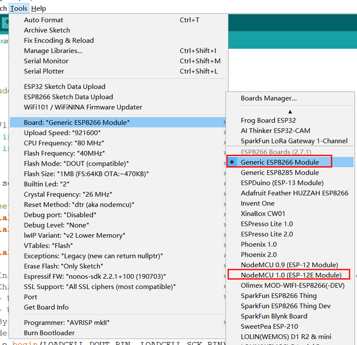Open the Tools menu
Viewport: 357px width, 345px height.
pos(18,8)
